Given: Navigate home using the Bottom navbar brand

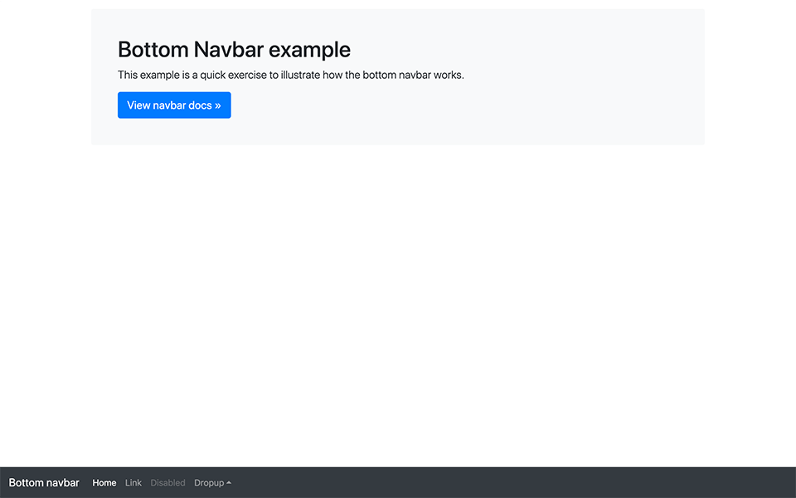Looking at the screenshot, I should 44,482.
